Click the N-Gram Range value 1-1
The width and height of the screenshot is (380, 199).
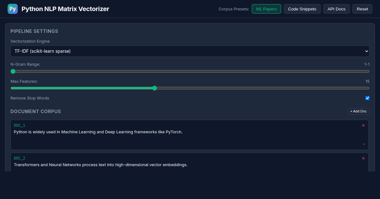pyautogui.click(x=367, y=64)
